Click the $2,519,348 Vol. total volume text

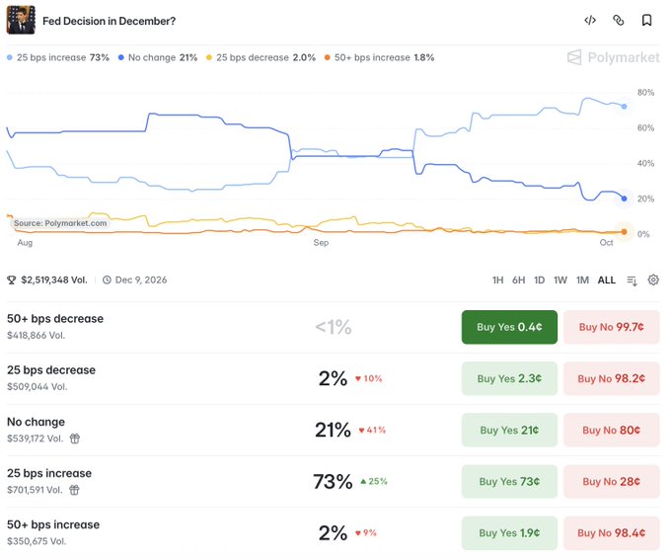pos(54,280)
